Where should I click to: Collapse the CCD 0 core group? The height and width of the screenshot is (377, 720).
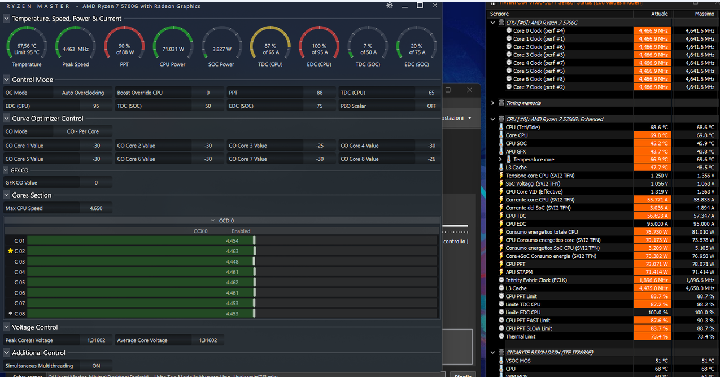pos(213,221)
